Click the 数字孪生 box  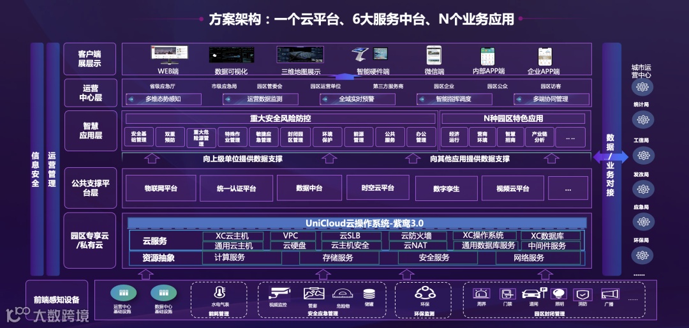pos(446,189)
